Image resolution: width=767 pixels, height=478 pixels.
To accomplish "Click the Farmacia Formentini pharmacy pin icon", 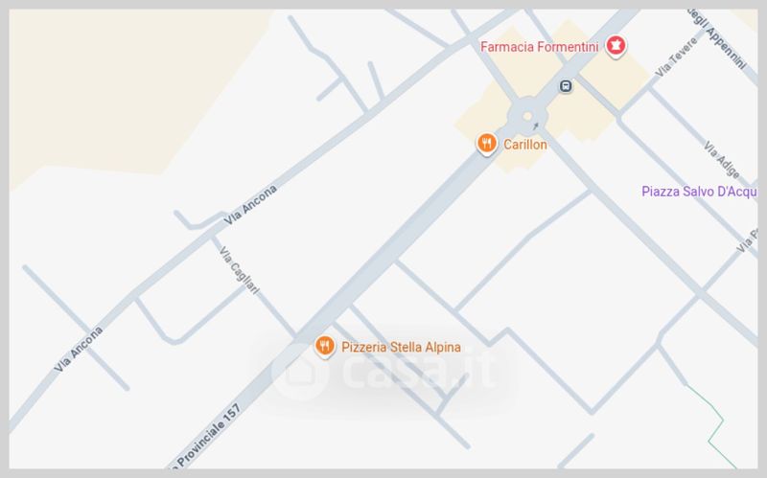I will (x=616, y=46).
